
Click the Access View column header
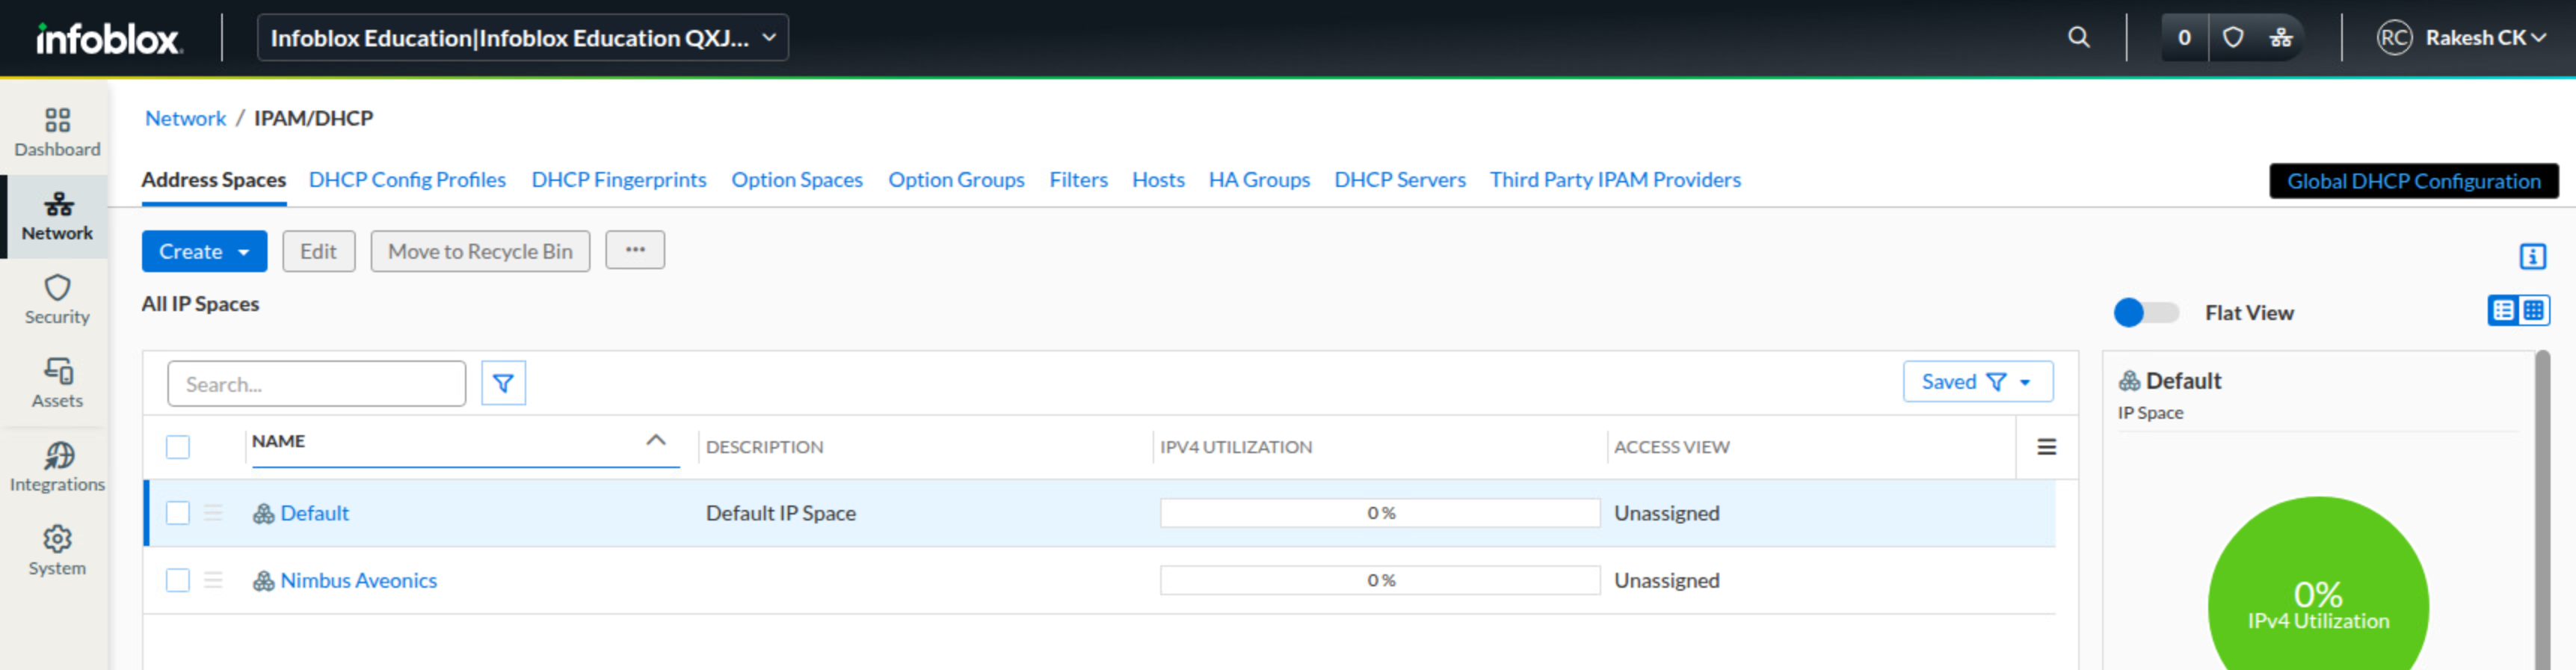coord(1672,447)
